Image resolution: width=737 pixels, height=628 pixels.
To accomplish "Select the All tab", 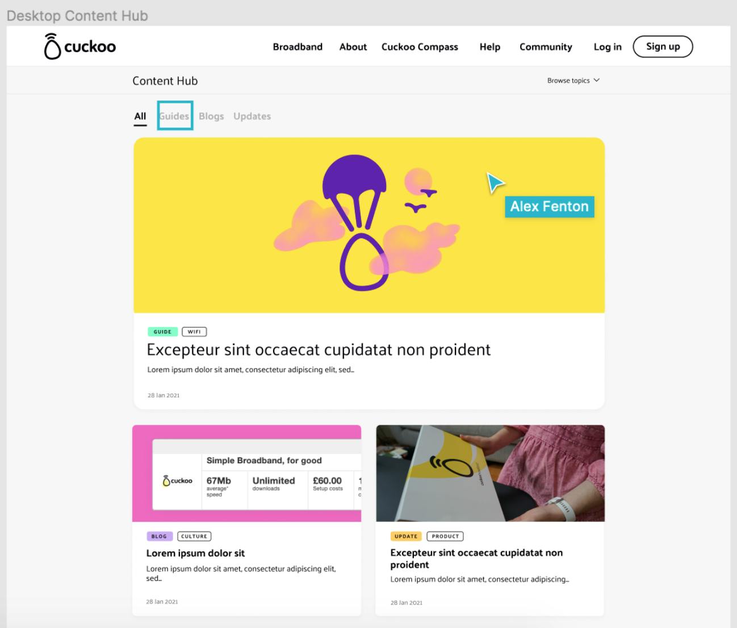I will click(140, 116).
